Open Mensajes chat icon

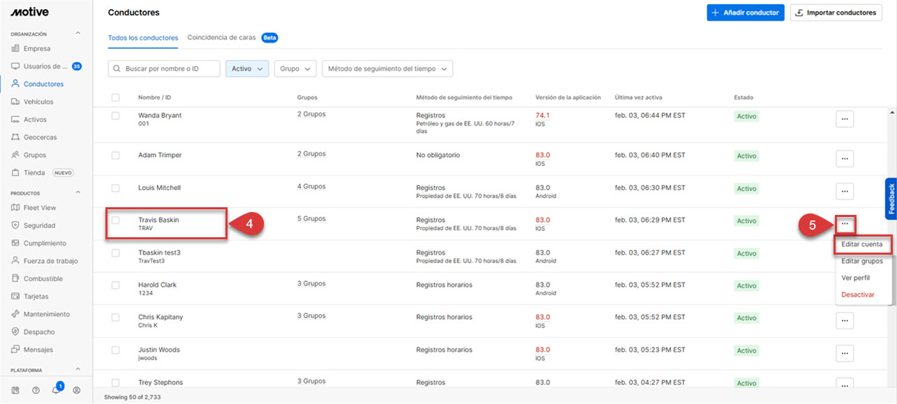15,350
